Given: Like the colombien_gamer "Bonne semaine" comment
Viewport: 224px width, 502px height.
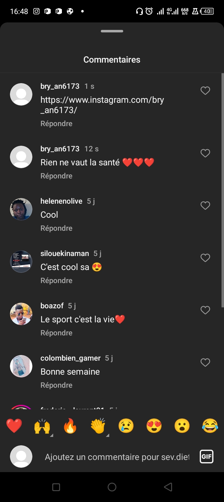Looking at the screenshot, I should (x=205, y=362).
